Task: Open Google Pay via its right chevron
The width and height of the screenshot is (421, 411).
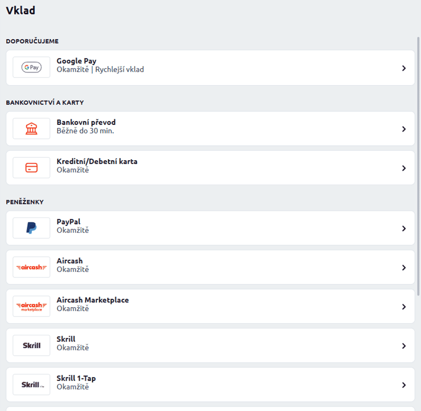Action: point(404,68)
